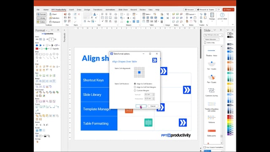The image size is (270, 152).
Task: Click the comments speech bubble icon
Action: [219, 10]
